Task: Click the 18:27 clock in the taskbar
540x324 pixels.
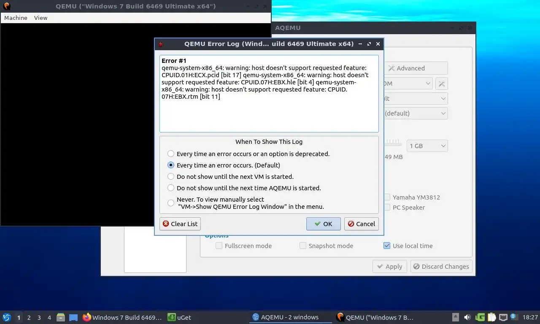Action: 530,317
